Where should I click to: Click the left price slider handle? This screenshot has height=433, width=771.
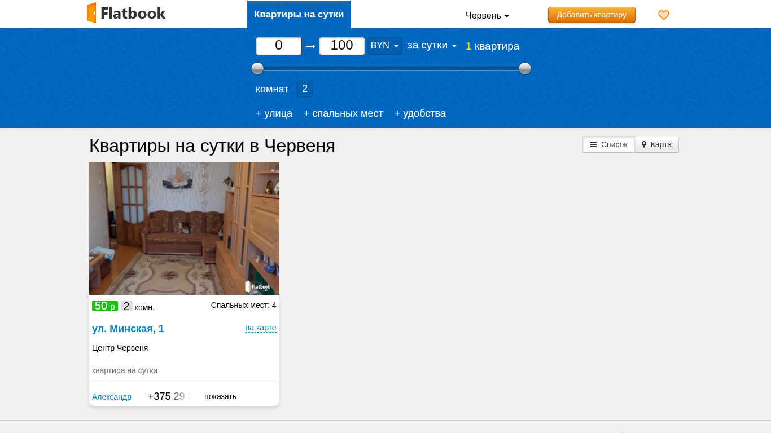point(257,69)
